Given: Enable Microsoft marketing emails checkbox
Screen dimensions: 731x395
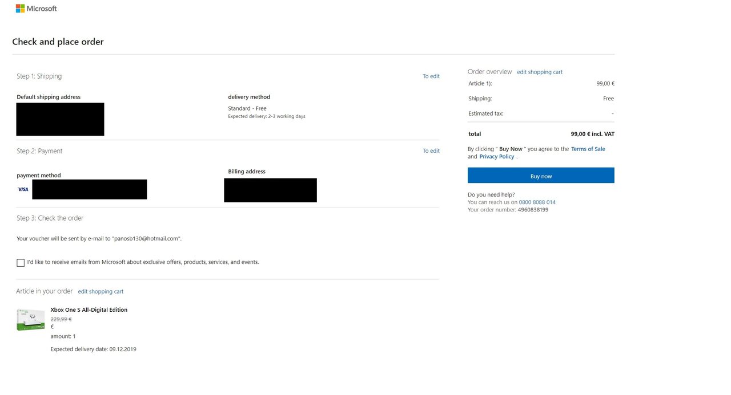Looking at the screenshot, I should coord(21,263).
